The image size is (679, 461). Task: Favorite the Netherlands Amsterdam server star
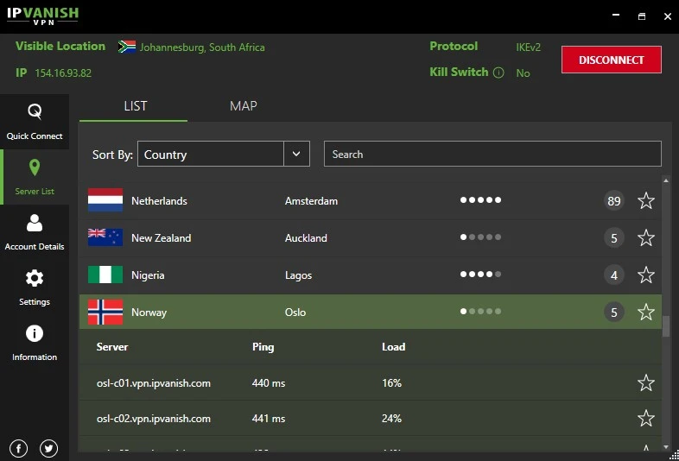pos(645,201)
